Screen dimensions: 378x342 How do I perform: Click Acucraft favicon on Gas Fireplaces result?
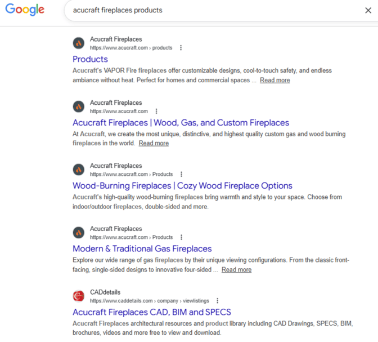tap(79, 233)
